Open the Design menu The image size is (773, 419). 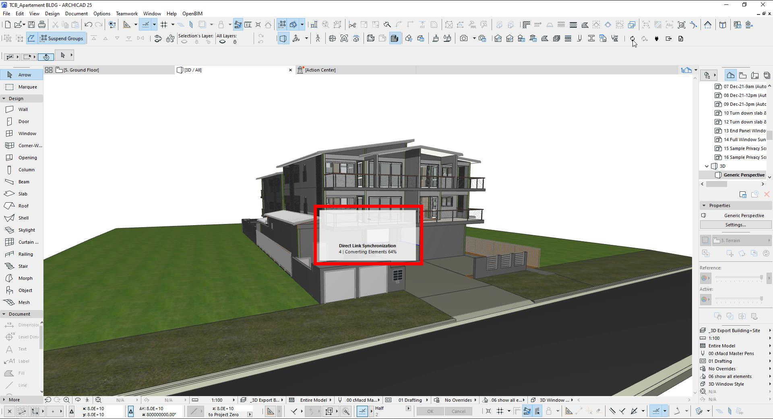(52, 14)
